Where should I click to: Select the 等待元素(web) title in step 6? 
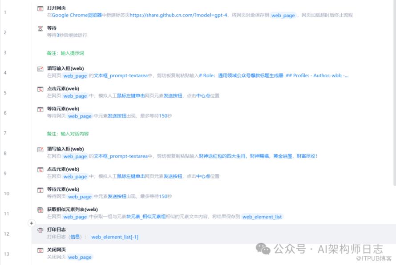tap(63, 109)
